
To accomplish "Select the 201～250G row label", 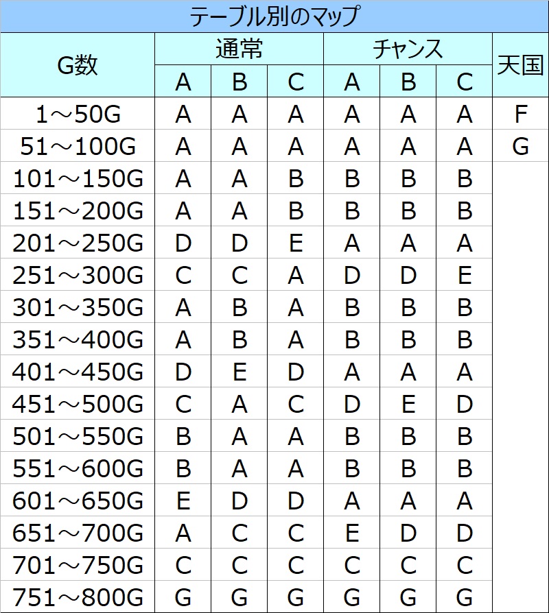I will [78, 243].
